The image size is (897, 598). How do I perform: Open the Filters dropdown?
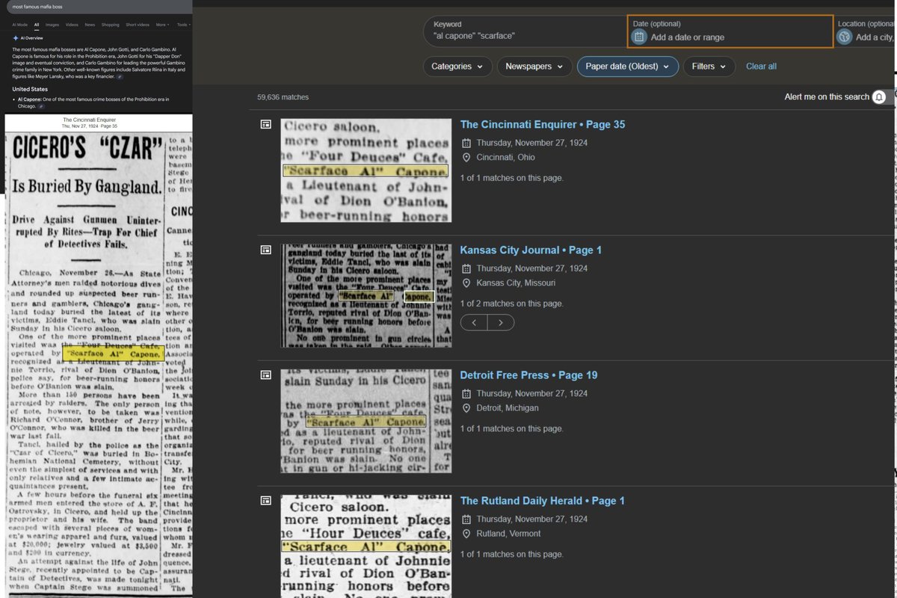point(709,67)
